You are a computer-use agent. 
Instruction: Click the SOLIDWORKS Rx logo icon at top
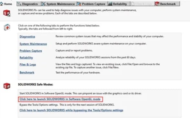point(7,13)
